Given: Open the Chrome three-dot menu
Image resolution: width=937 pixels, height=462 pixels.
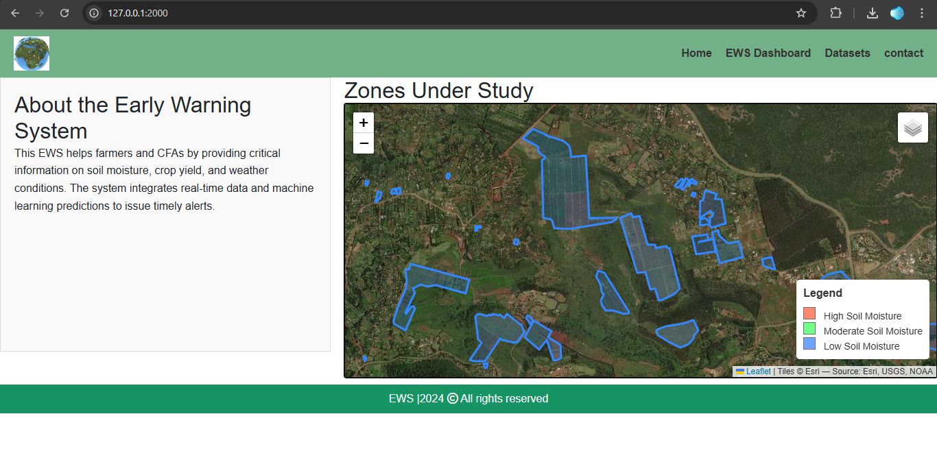Looking at the screenshot, I should 922,13.
